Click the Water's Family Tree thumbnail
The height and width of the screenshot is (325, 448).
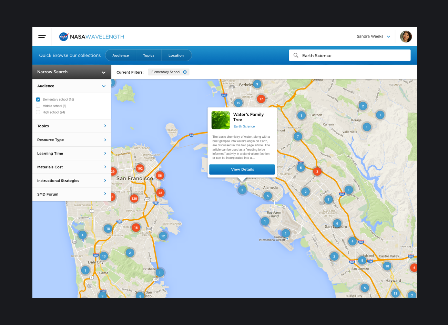pyautogui.click(x=221, y=120)
